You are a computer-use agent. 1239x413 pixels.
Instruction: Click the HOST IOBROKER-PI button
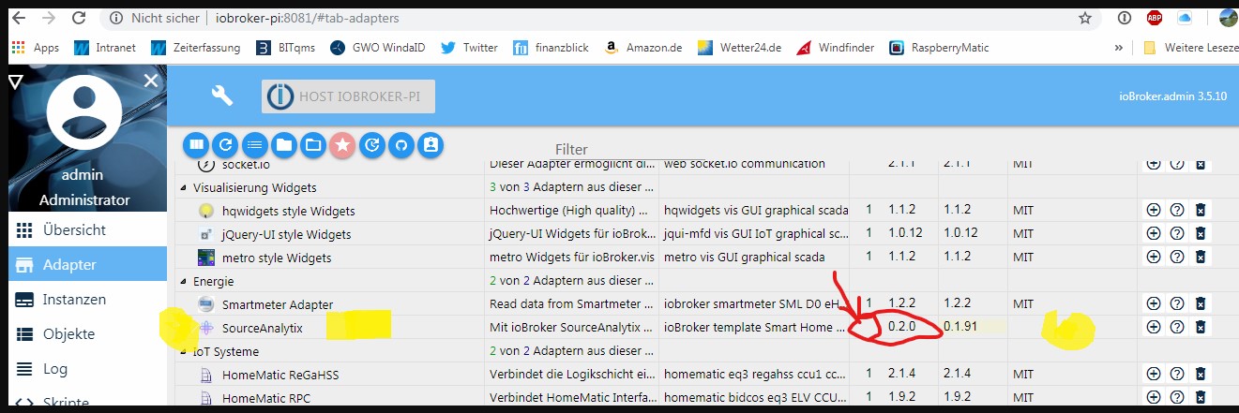click(348, 96)
